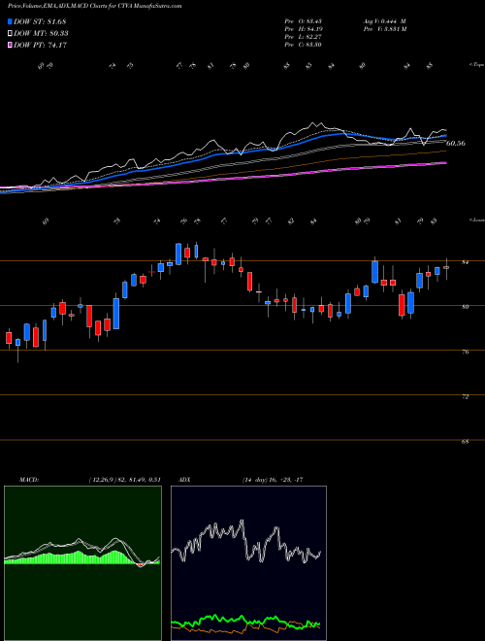Image resolution: width=485 pixels, height=641 pixels.
Task: Click the 68 price axis label
Action: [x=467, y=442]
